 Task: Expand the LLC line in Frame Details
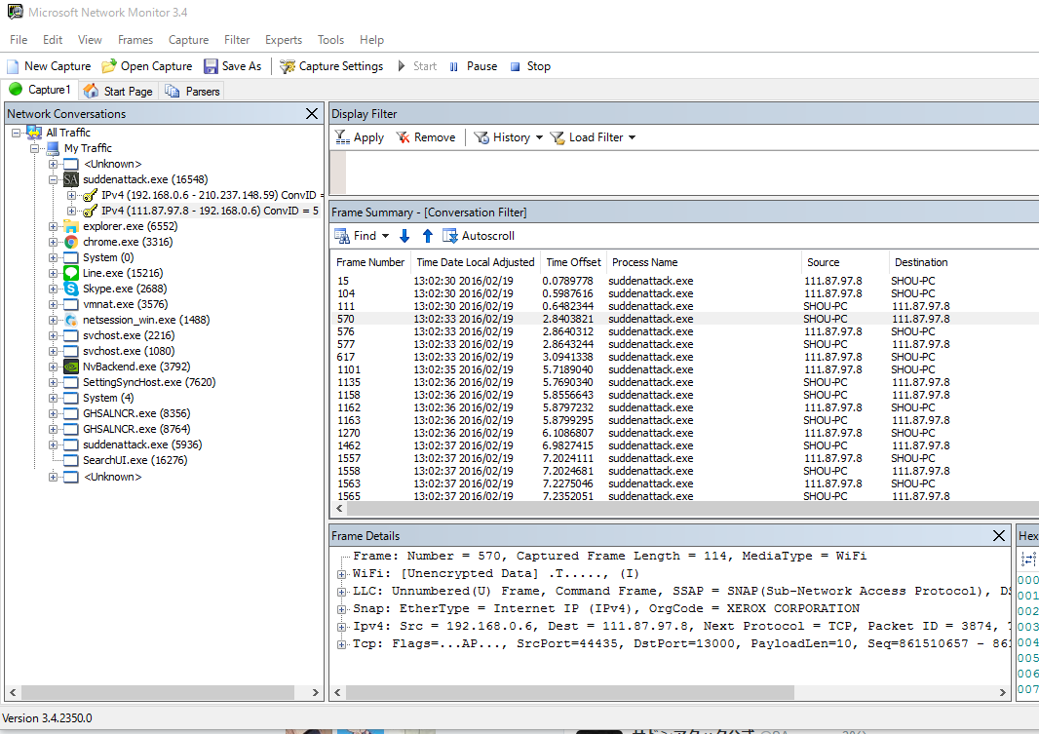(x=342, y=592)
